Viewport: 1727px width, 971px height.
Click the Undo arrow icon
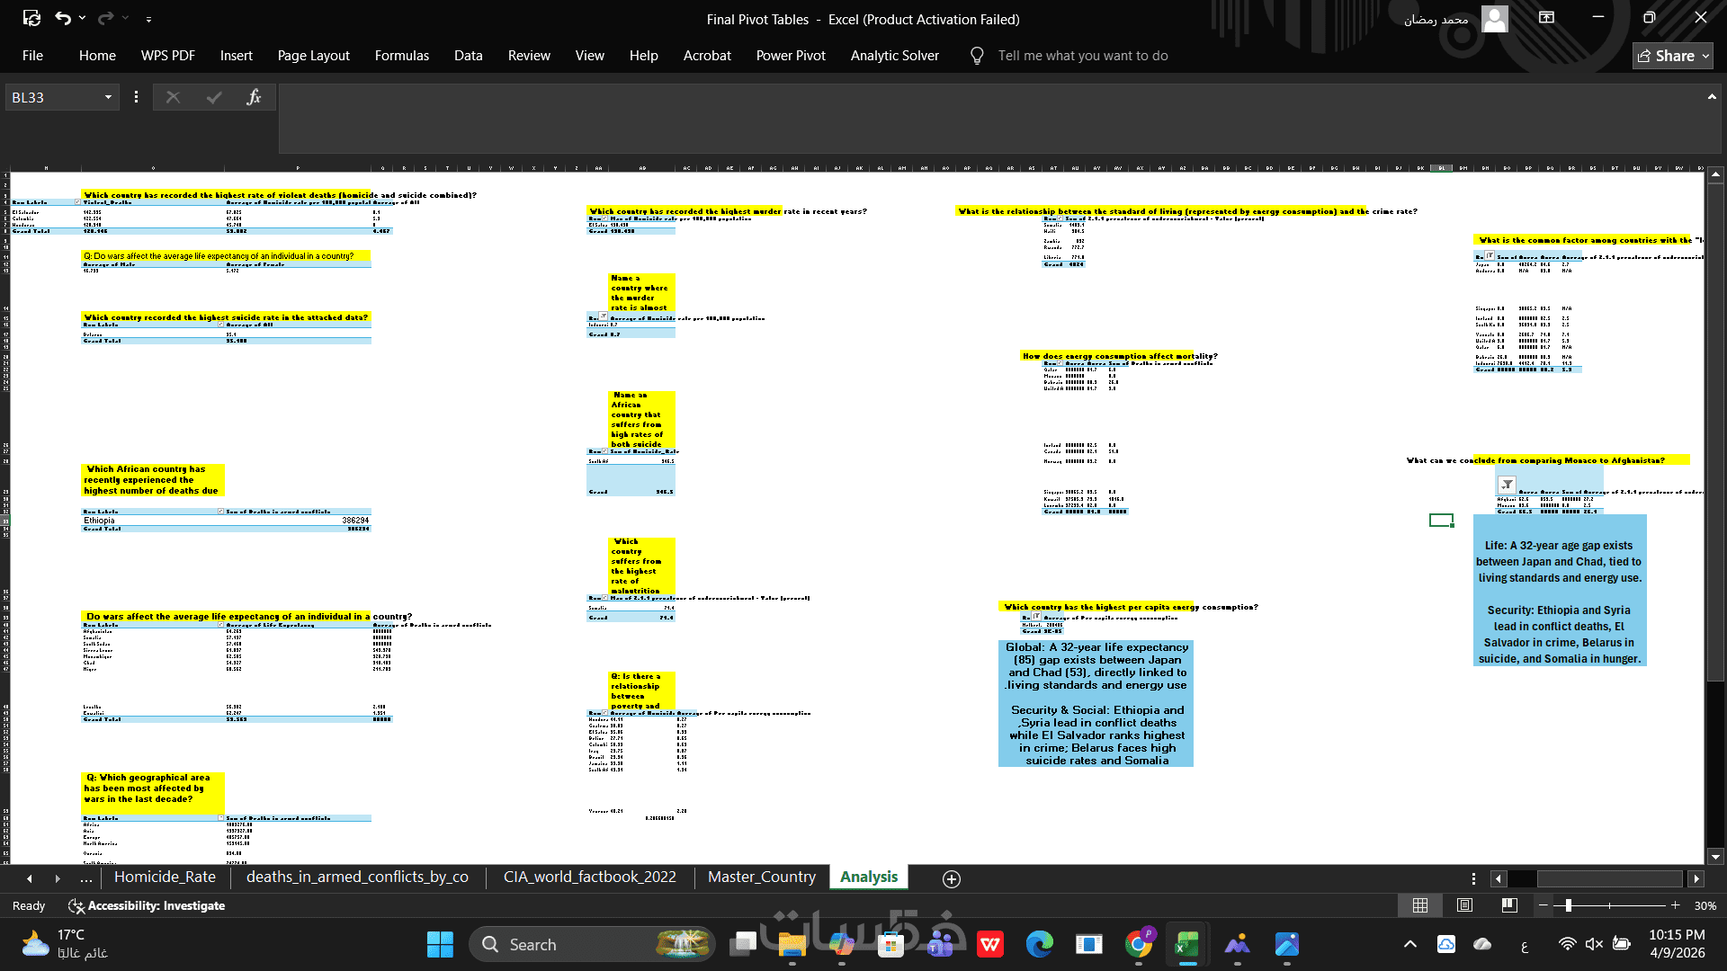(x=62, y=18)
